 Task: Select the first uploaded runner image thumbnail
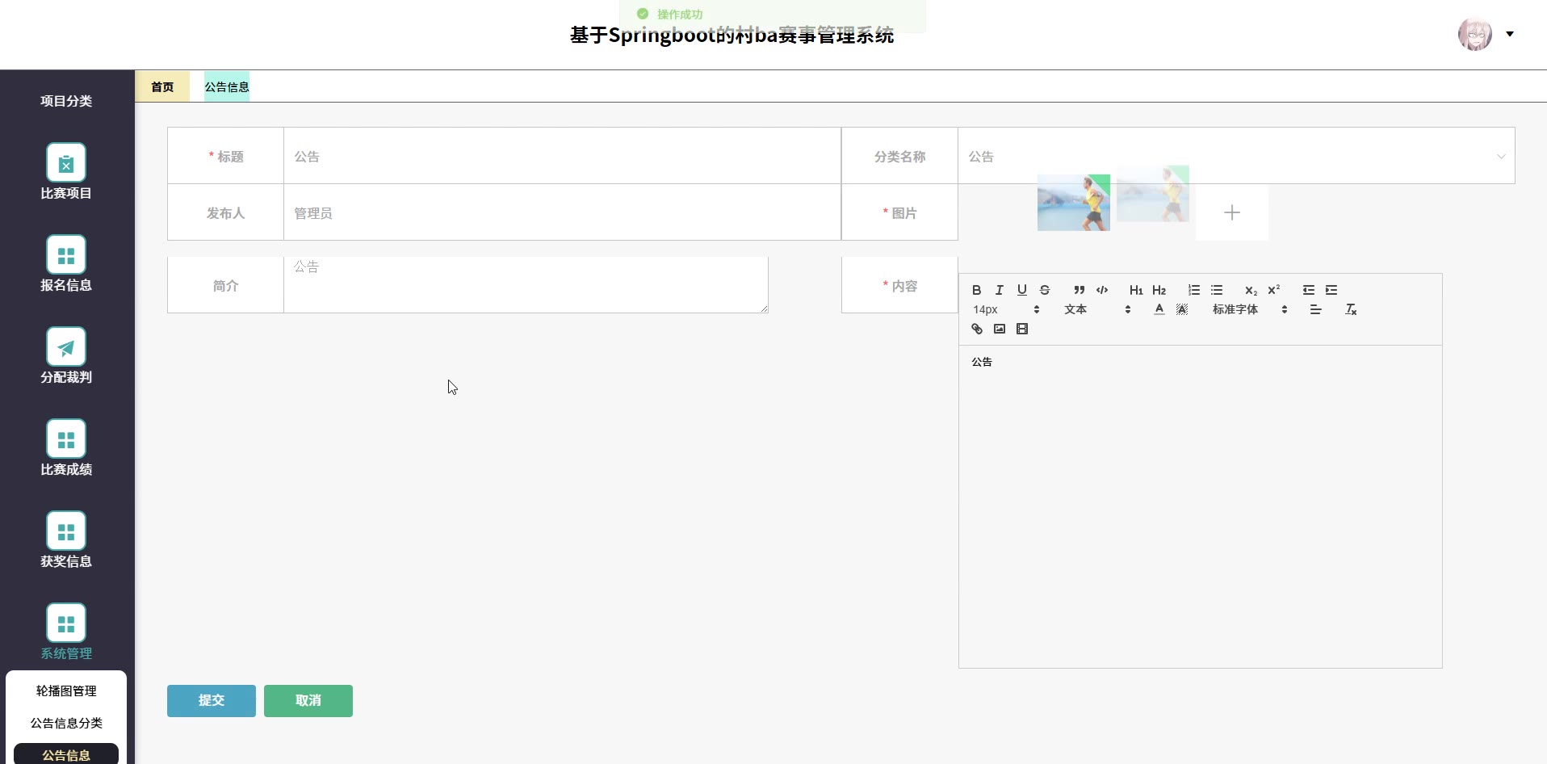point(1073,203)
